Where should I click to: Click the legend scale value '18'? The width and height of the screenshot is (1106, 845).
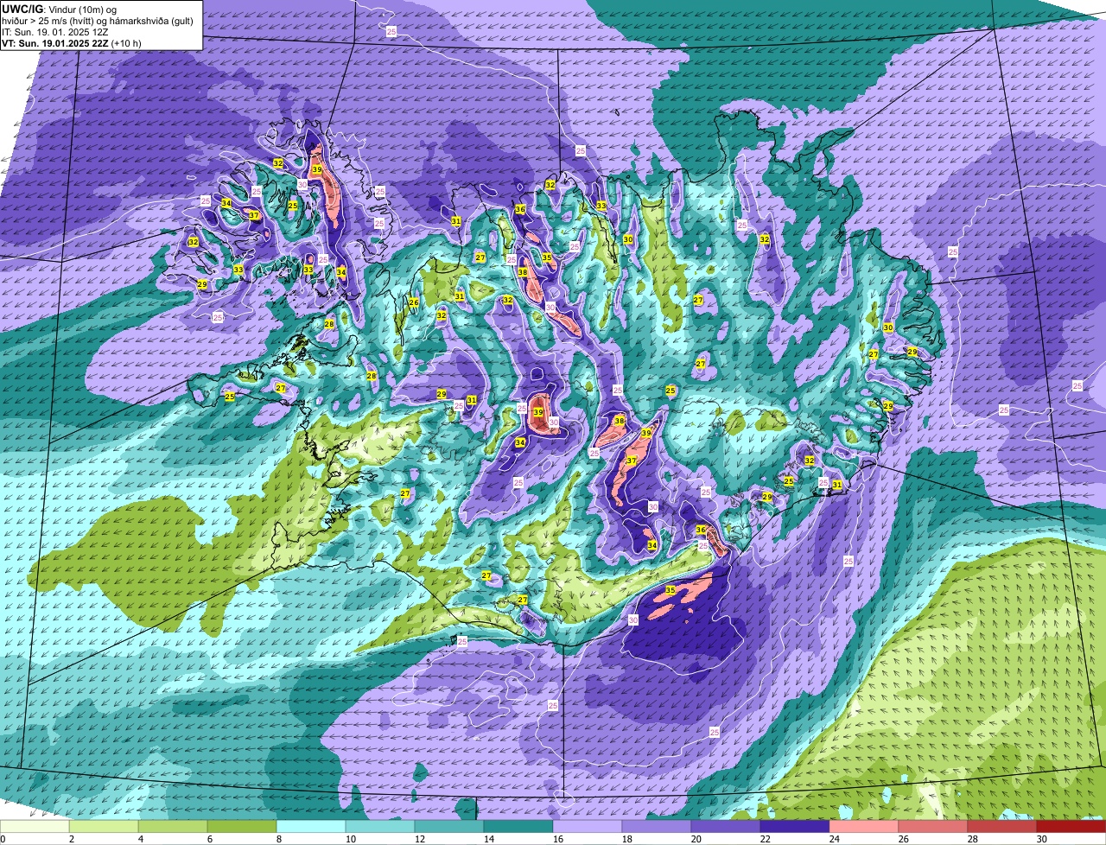pyautogui.click(x=627, y=839)
